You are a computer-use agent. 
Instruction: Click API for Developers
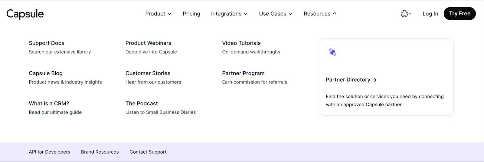[x=49, y=152]
